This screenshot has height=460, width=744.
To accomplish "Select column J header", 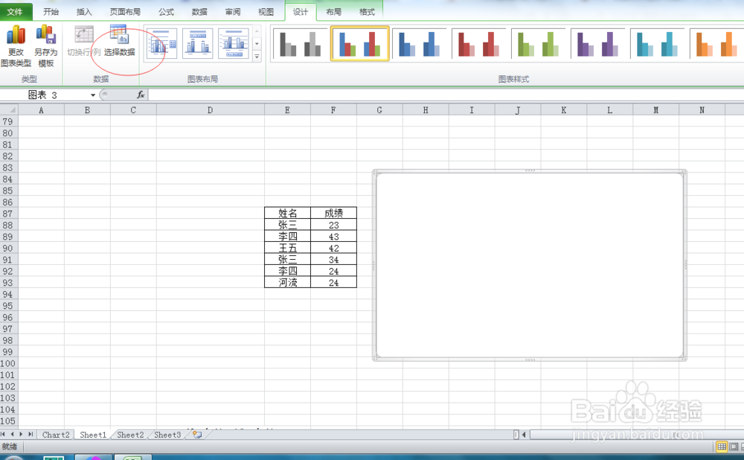I will click(x=518, y=110).
